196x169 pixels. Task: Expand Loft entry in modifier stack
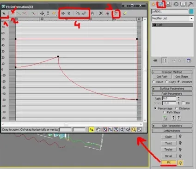(x=155, y=25)
